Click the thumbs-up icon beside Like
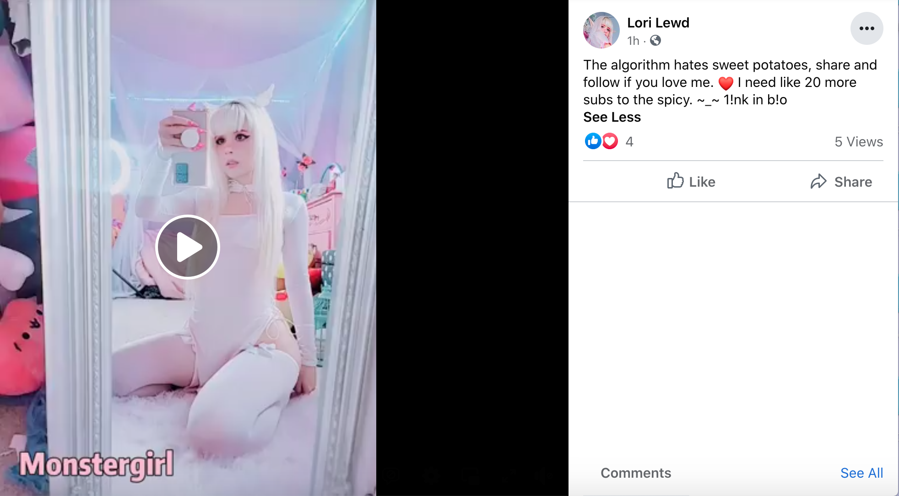Screen dimensions: 899x496 click(675, 181)
